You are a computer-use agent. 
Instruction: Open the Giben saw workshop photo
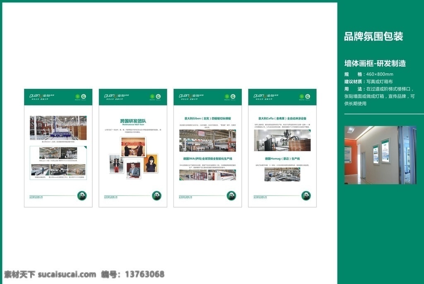point(208,141)
